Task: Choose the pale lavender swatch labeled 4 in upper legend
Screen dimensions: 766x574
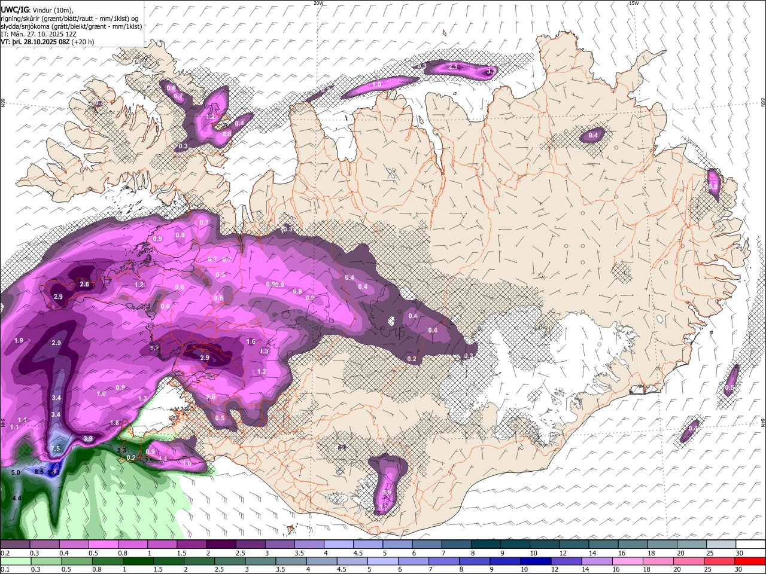Action: click(338, 545)
